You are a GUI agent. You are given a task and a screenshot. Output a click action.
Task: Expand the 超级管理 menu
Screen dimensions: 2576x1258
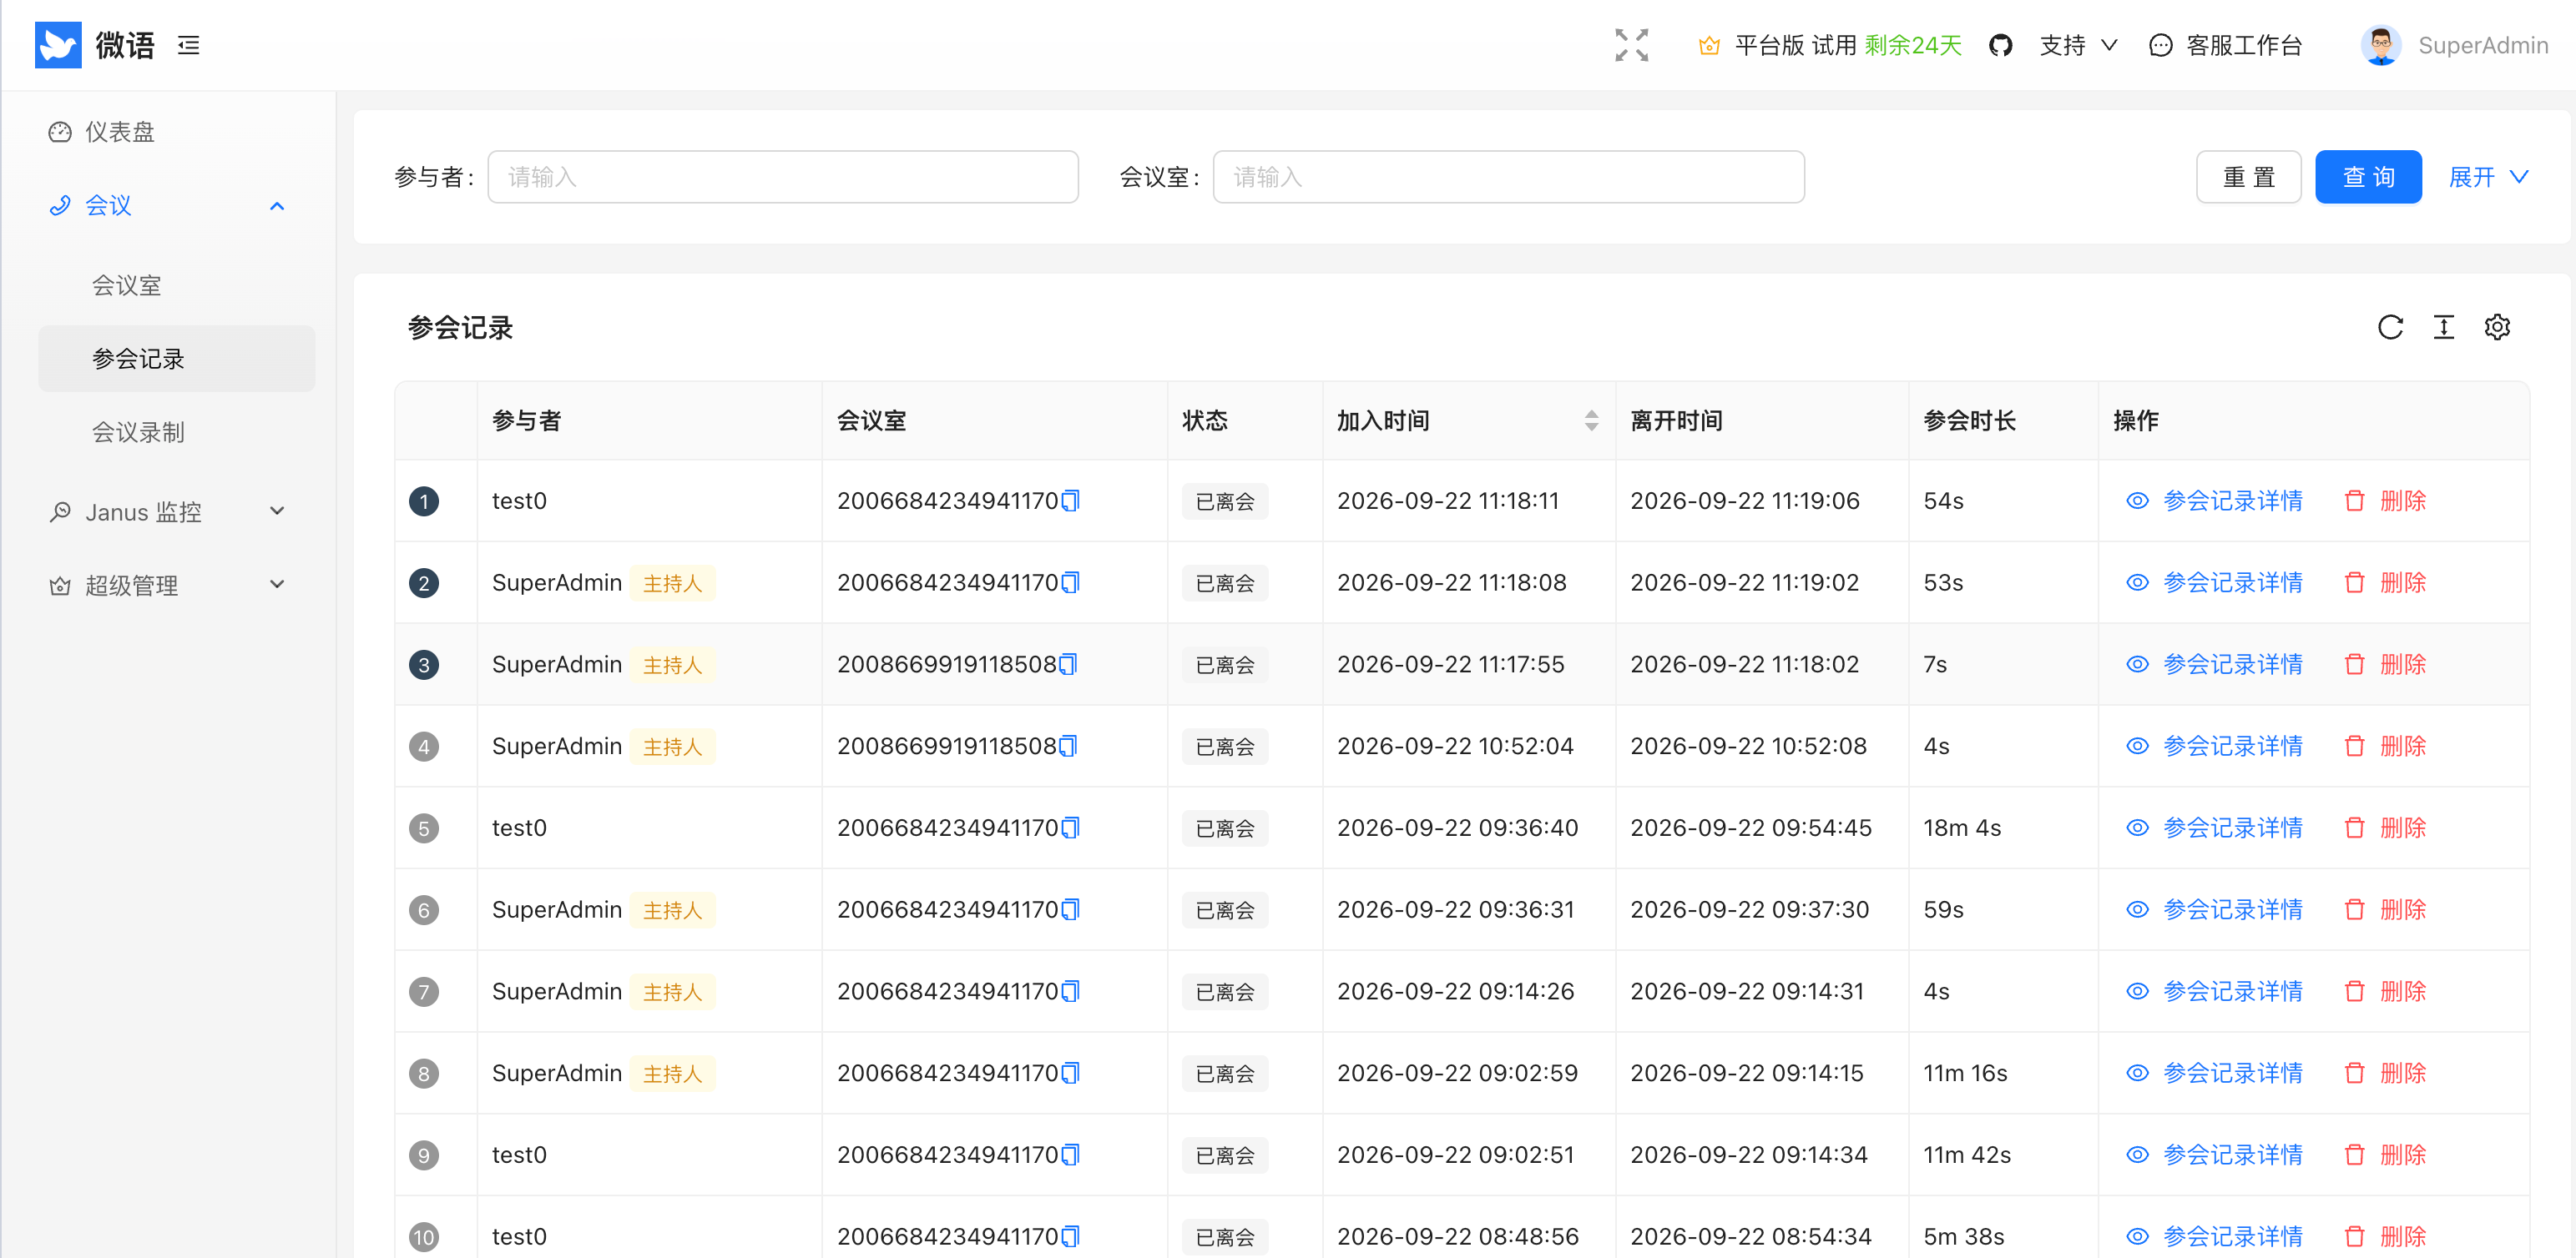tap(177, 586)
